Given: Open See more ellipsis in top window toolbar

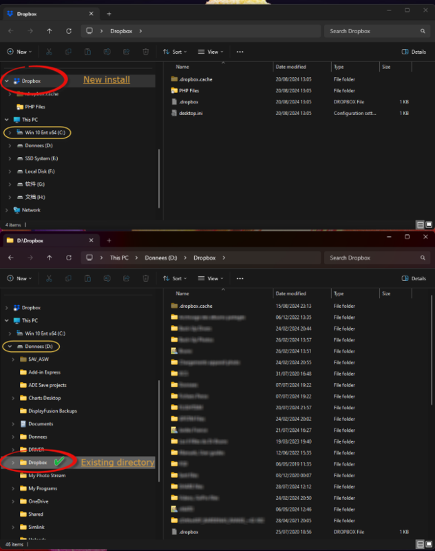Looking at the screenshot, I should pyautogui.click(x=240, y=52).
